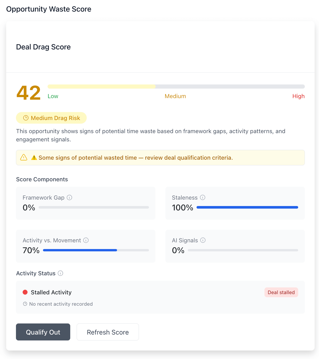
Task: View the Staleness info icon
Action: click(x=203, y=198)
